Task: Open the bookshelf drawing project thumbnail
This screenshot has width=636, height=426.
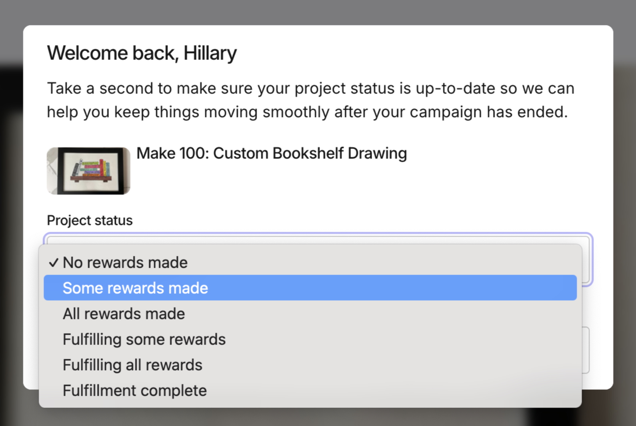Action: pyautogui.click(x=88, y=171)
